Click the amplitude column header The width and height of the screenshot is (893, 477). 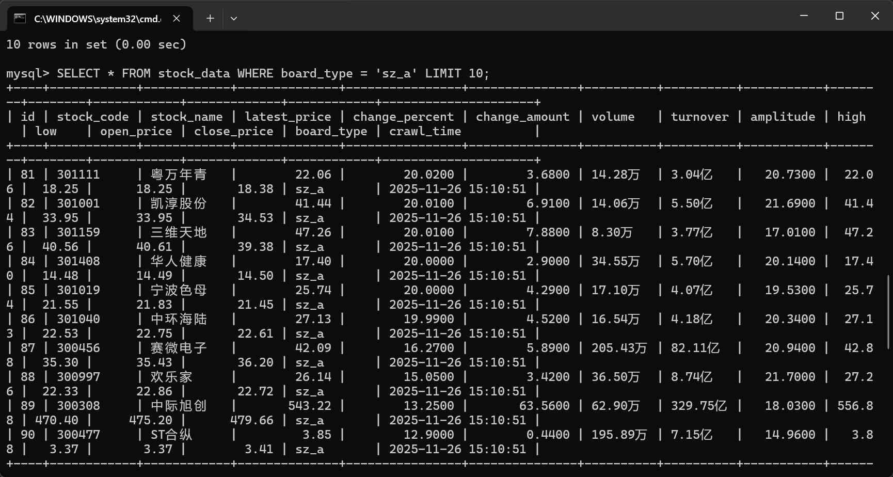(783, 117)
